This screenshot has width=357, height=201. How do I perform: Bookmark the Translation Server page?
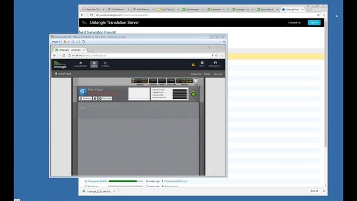point(318,15)
